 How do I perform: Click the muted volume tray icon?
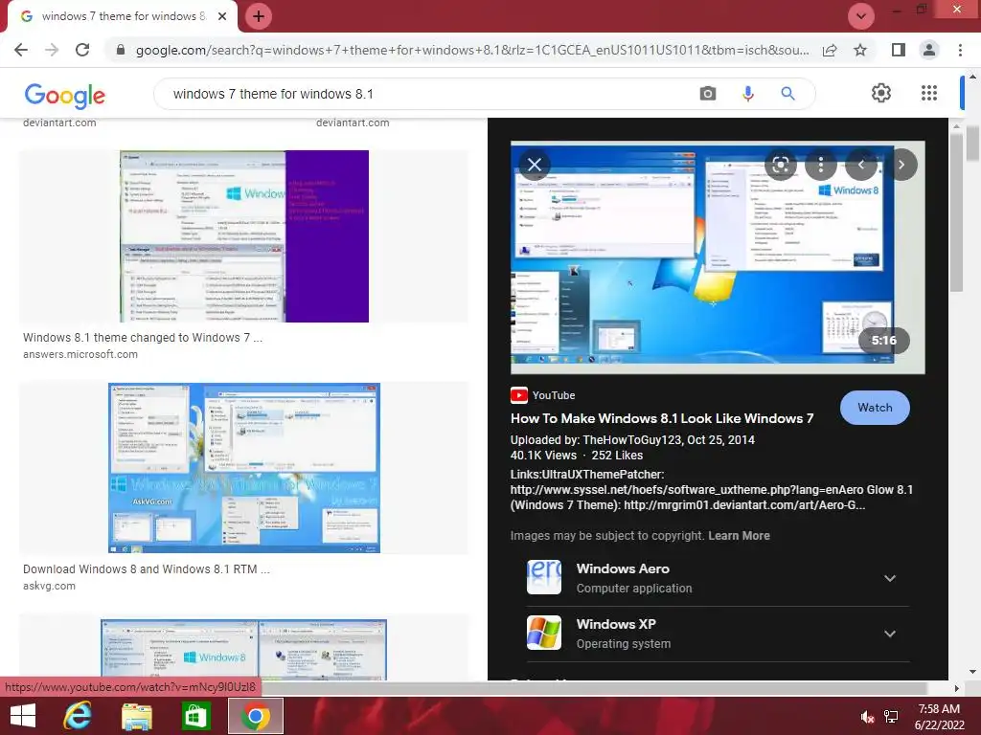867,717
